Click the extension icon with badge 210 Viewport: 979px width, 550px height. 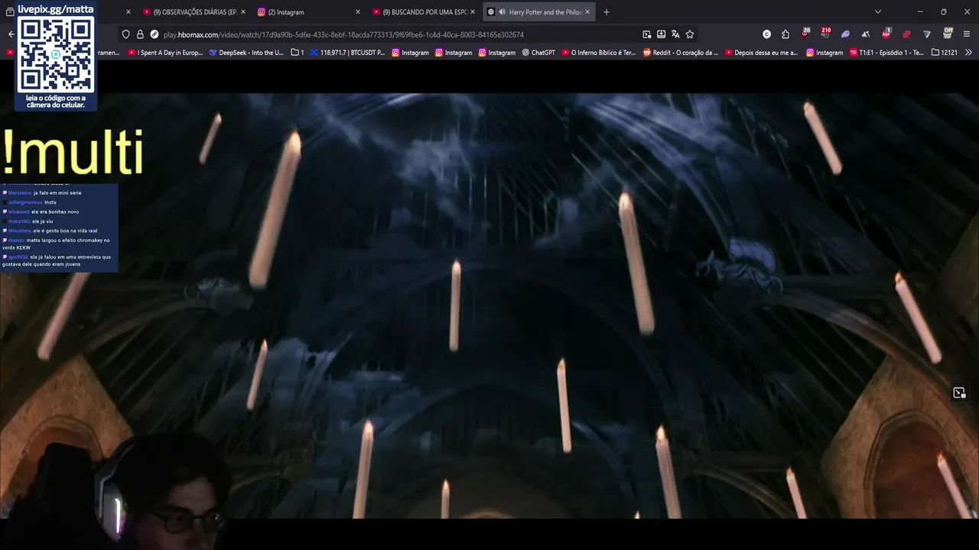[x=825, y=34]
